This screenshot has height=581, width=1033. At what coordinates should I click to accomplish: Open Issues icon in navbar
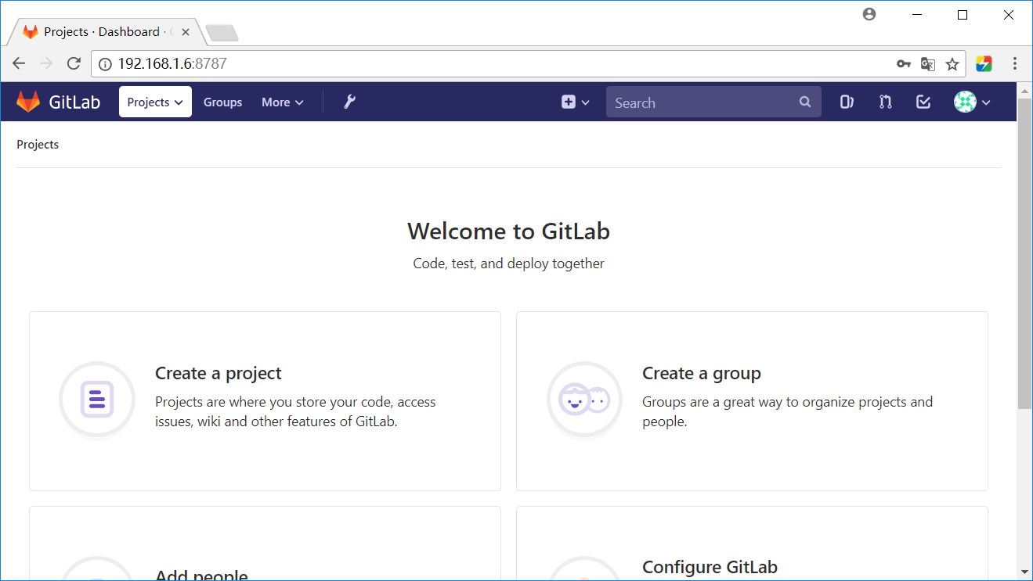pos(847,102)
